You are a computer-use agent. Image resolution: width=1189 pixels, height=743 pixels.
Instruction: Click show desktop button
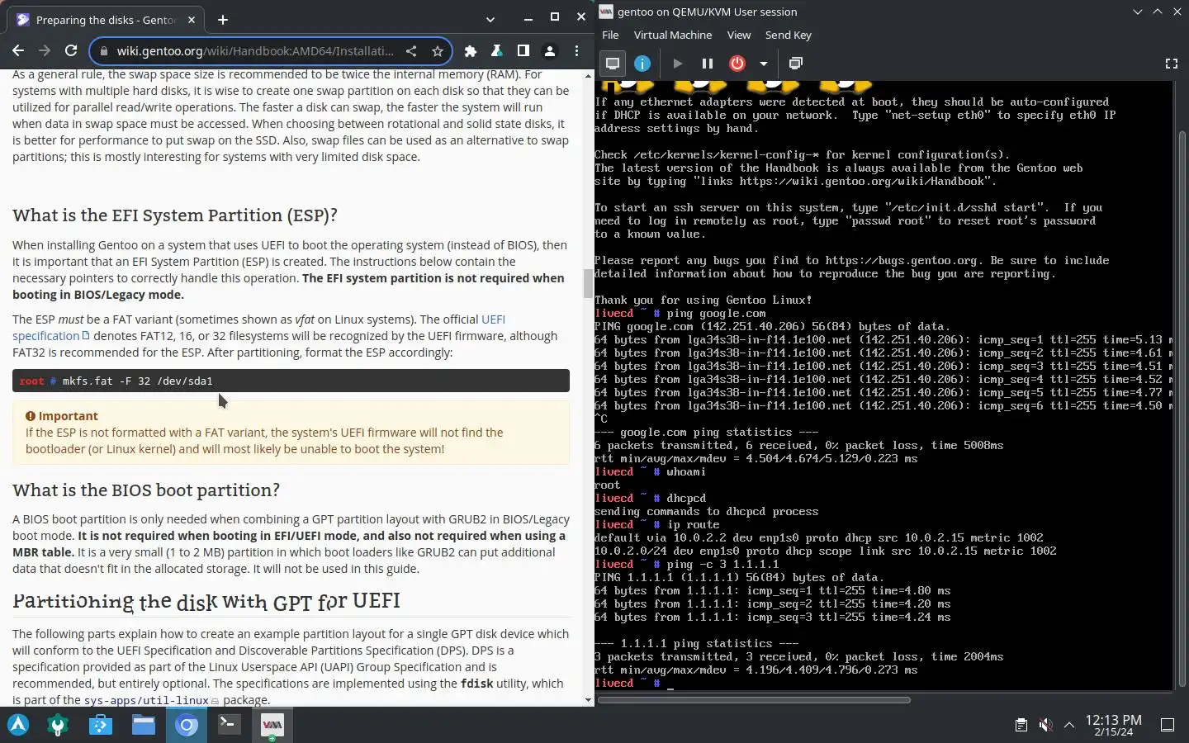click(1168, 725)
